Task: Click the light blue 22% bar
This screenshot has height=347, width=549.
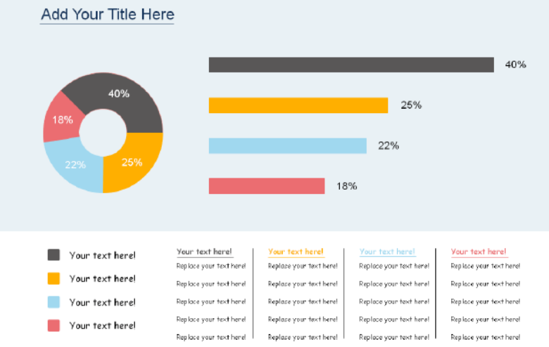Action: pyautogui.click(x=287, y=145)
